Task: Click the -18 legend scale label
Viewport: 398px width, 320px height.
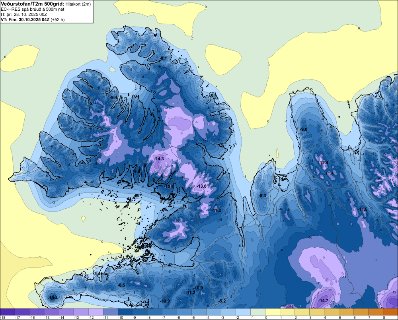Action: click(3, 318)
